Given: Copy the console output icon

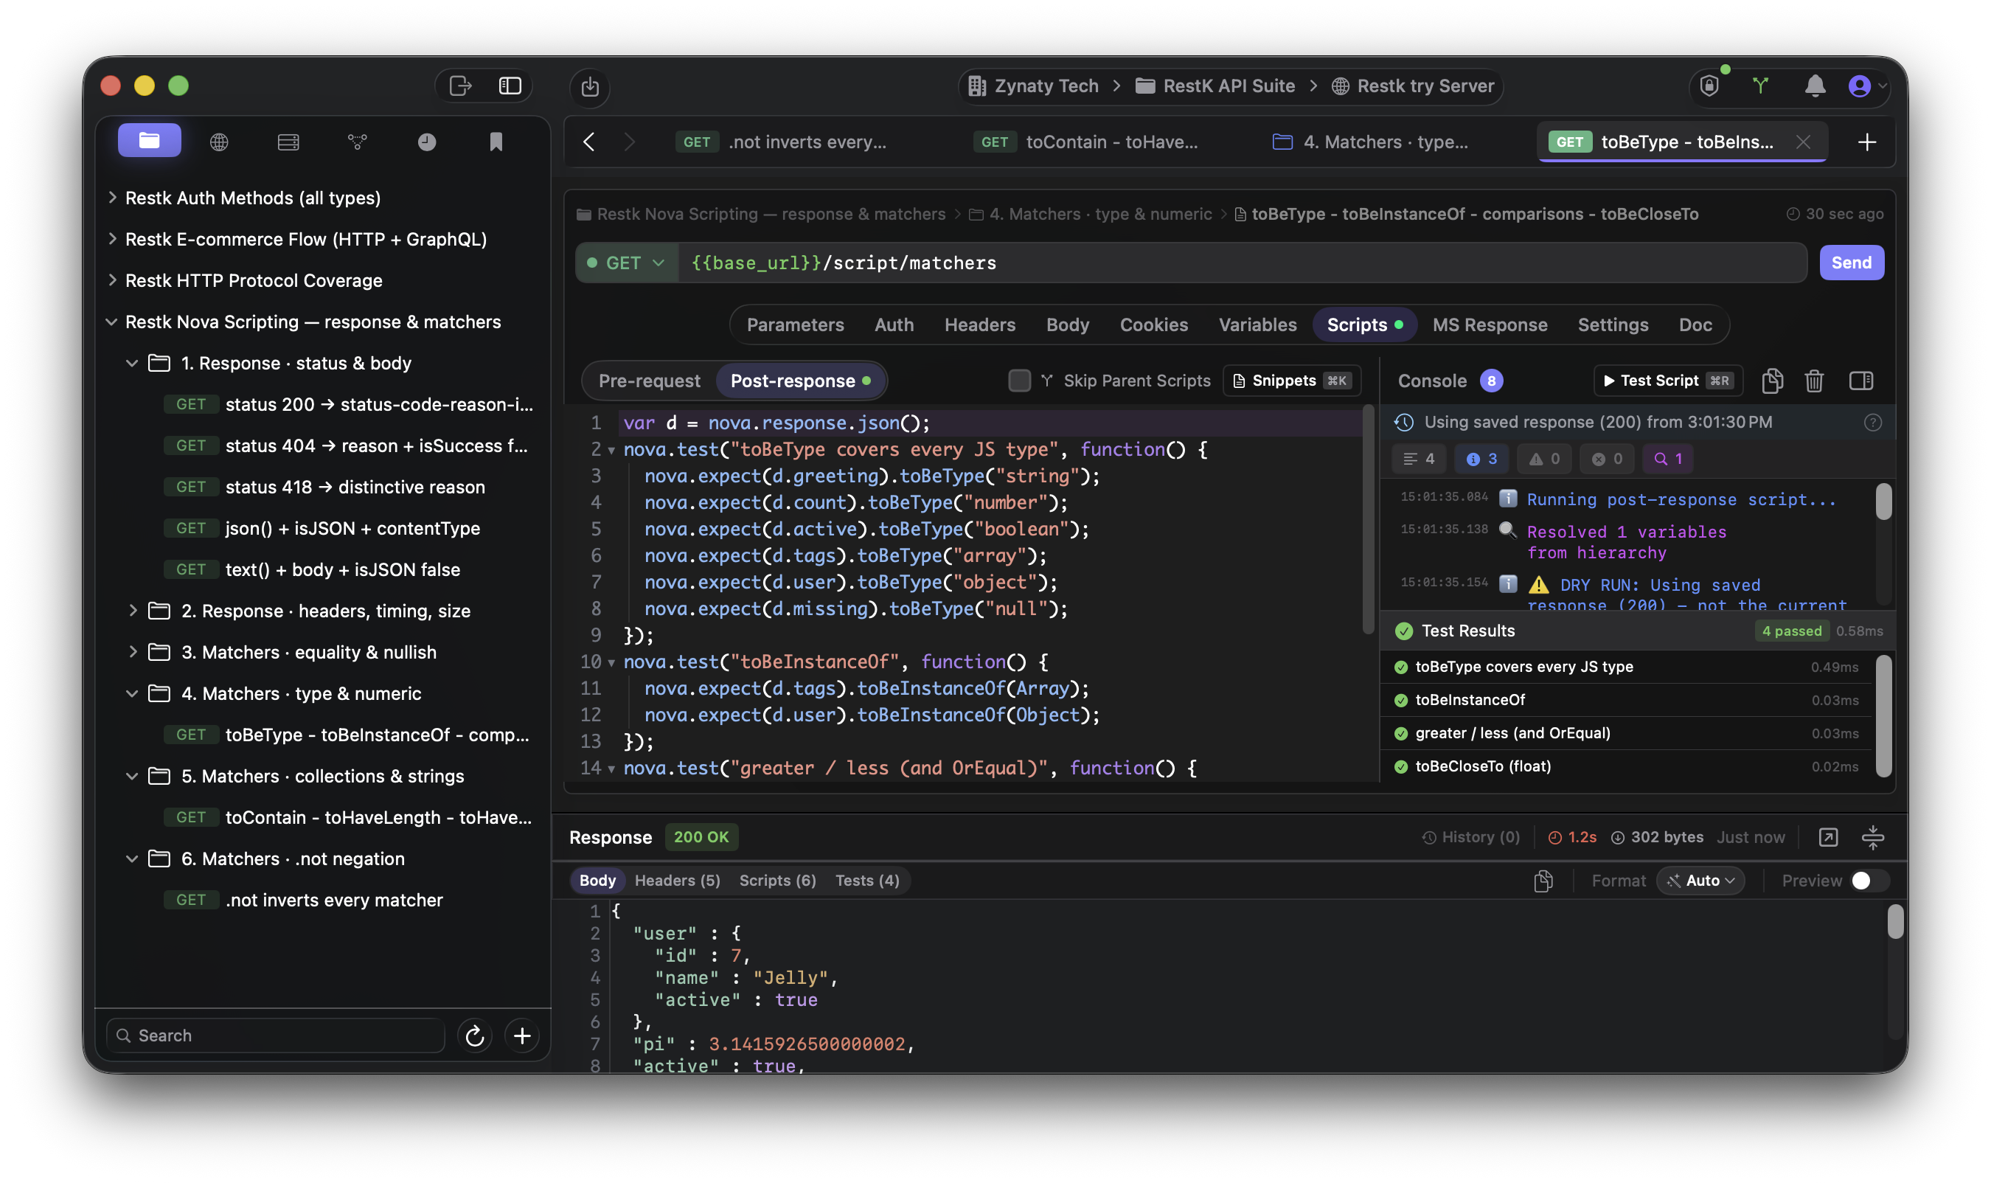Looking at the screenshot, I should (x=1772, y=381).
